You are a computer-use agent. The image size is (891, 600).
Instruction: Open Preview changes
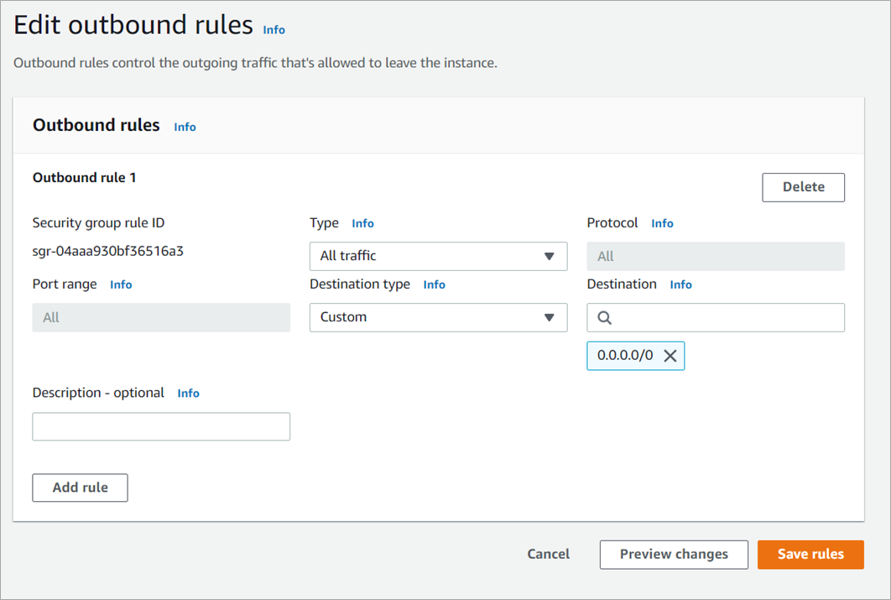coord(673,555)
